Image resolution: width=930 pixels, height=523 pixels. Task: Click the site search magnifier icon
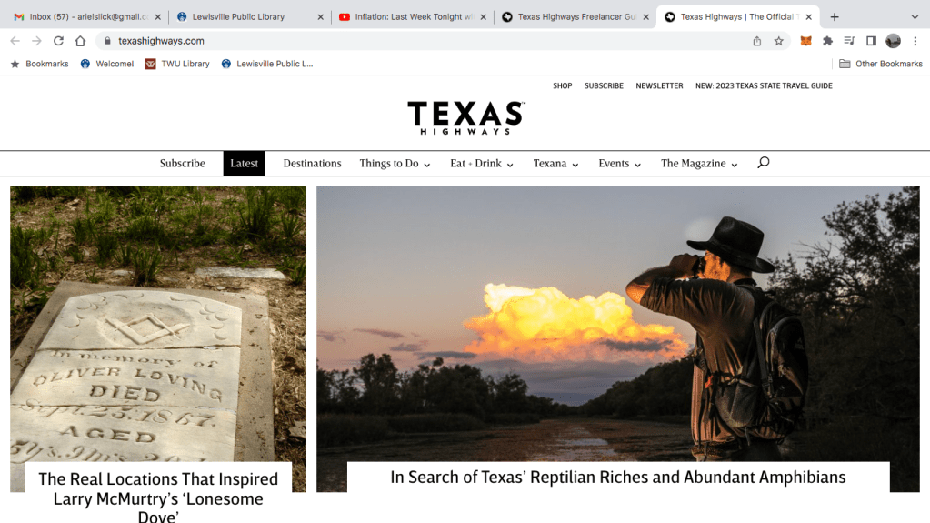763,163
